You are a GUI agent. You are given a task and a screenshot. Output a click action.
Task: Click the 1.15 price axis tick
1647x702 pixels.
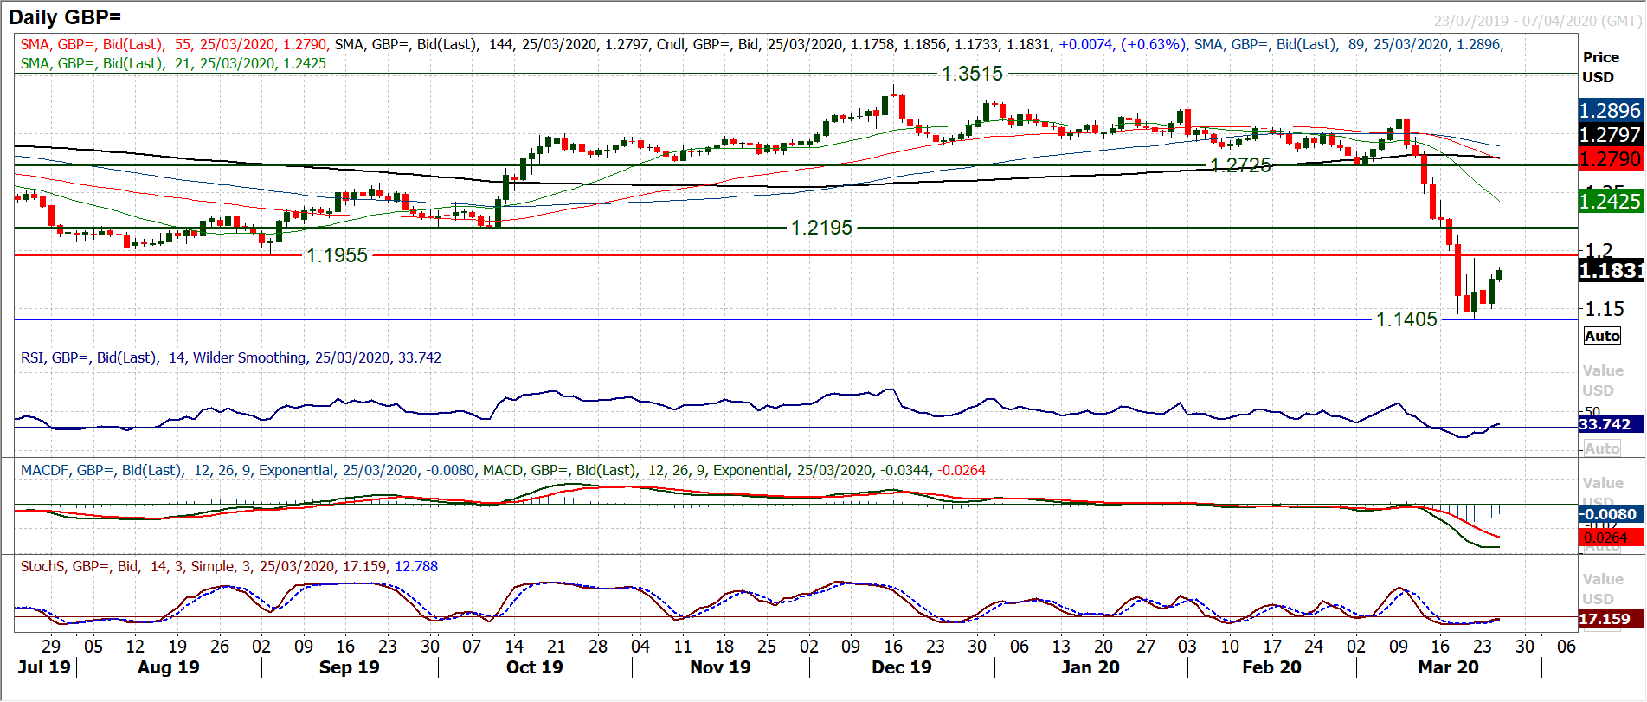click(1604, 309)
